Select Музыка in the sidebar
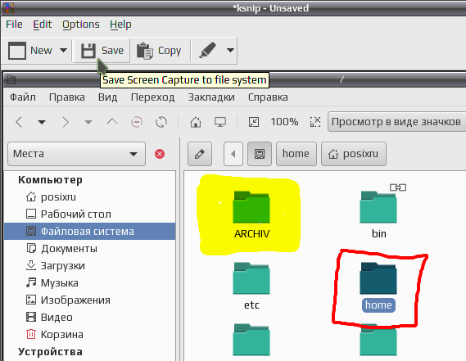This screenshot has height=361, width=466. click(90, 283)
